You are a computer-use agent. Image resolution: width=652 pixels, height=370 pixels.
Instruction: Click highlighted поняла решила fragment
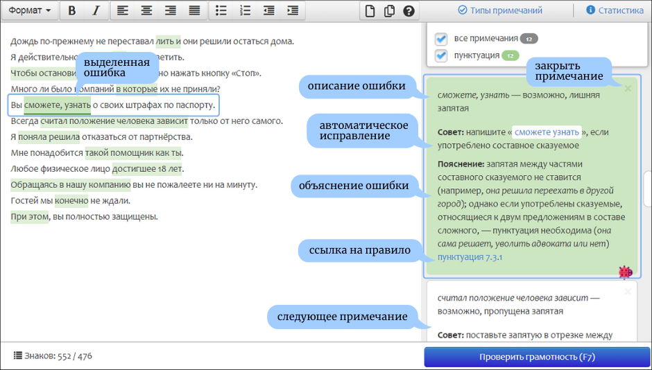tap(49, 137)
